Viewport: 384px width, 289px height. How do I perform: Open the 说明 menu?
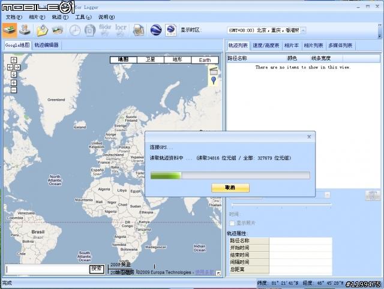pyautogui.click(x=106, y=17)
